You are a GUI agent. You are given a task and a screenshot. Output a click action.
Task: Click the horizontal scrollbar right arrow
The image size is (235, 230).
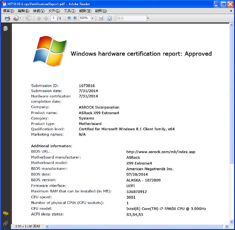(x=227, y=226)
